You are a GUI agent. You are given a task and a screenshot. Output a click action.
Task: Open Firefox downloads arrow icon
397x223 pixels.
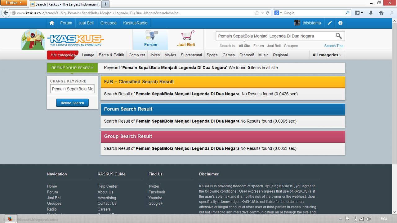point(371,13)
